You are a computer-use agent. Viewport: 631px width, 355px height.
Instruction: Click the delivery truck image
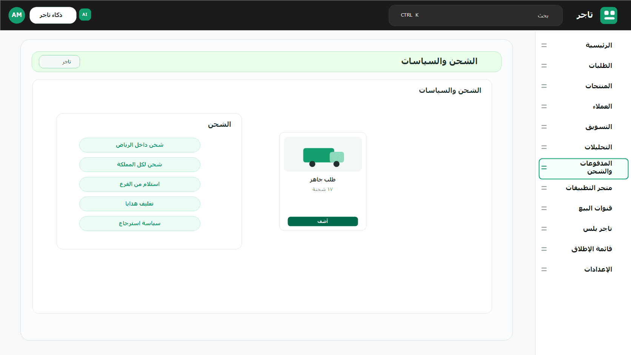[x=323, y=154]
